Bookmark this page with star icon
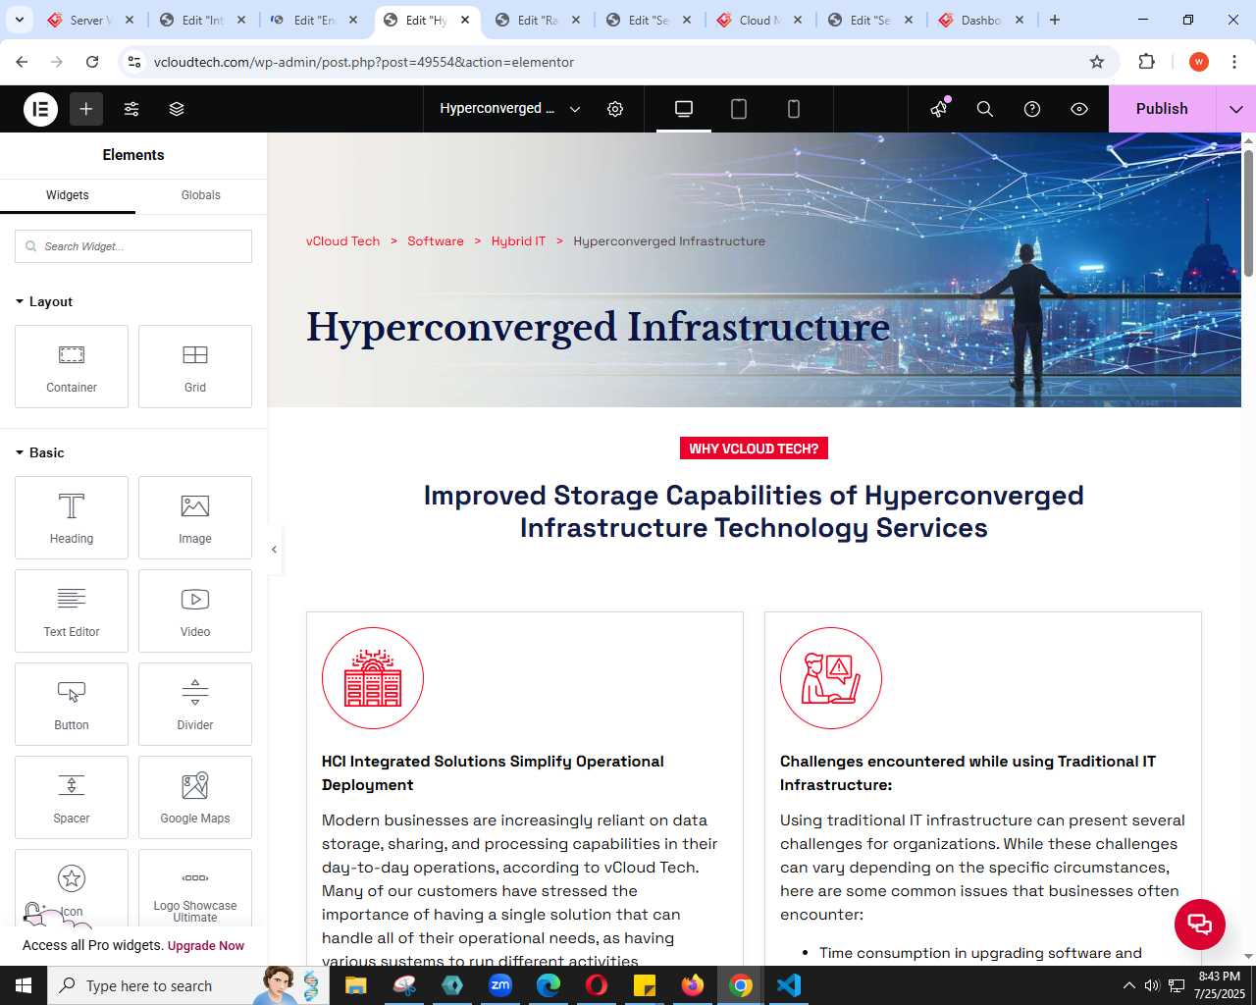1256x1005 pixels. [1097, 62]
